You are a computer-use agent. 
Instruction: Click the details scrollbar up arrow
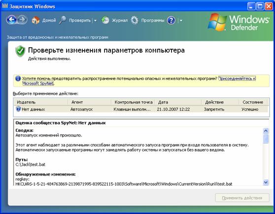click(x=266, y=131)
